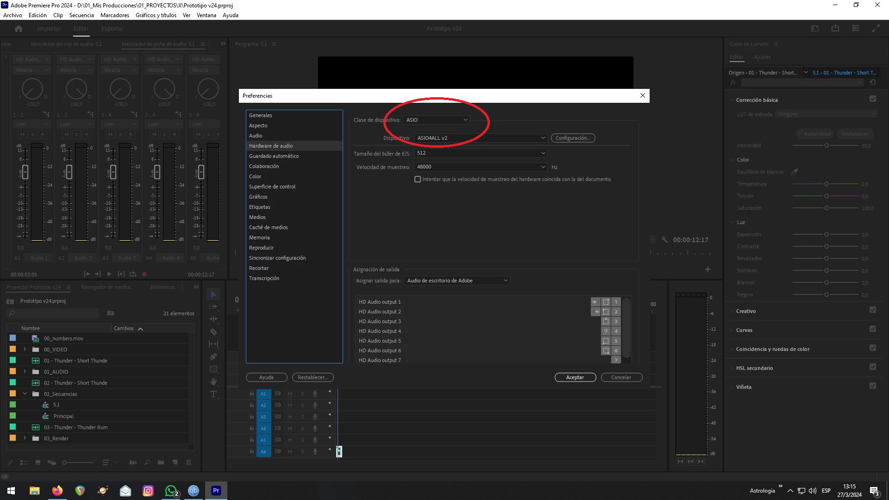Open the Secuencia menu
The width and height of the screenshot is (889, 500).
81,15
